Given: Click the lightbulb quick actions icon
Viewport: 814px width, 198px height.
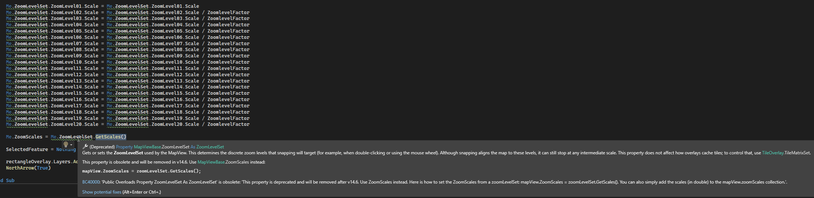Looking at the screenshot, I should [66, 145].
